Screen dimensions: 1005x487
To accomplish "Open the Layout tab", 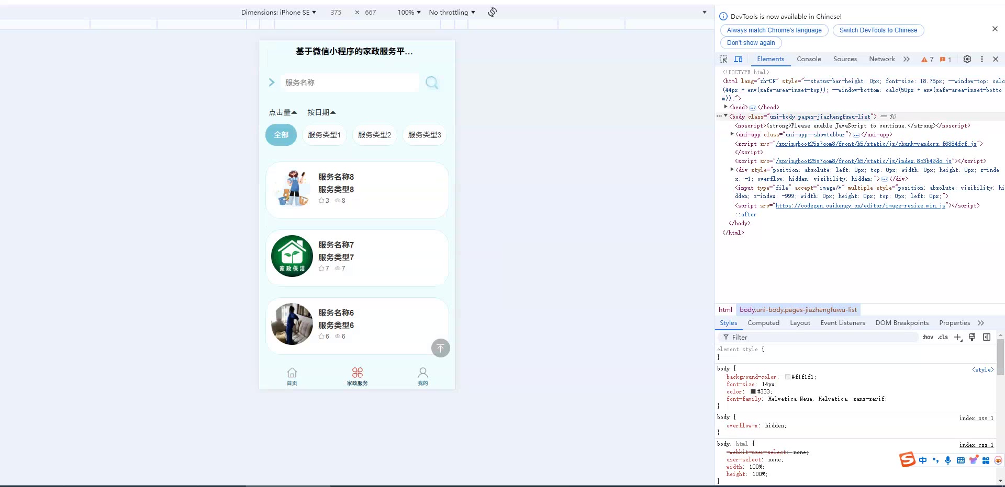I will click(x=800, y=323).
